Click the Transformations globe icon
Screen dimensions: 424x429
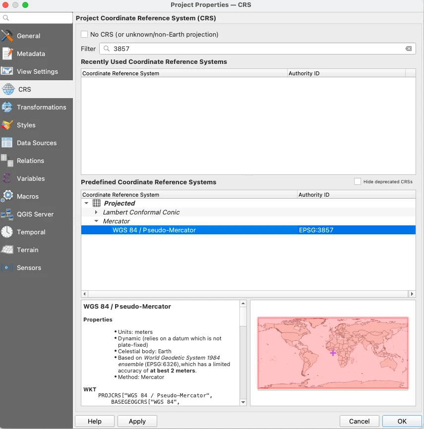pyautogui.click(x=7, y=107)
